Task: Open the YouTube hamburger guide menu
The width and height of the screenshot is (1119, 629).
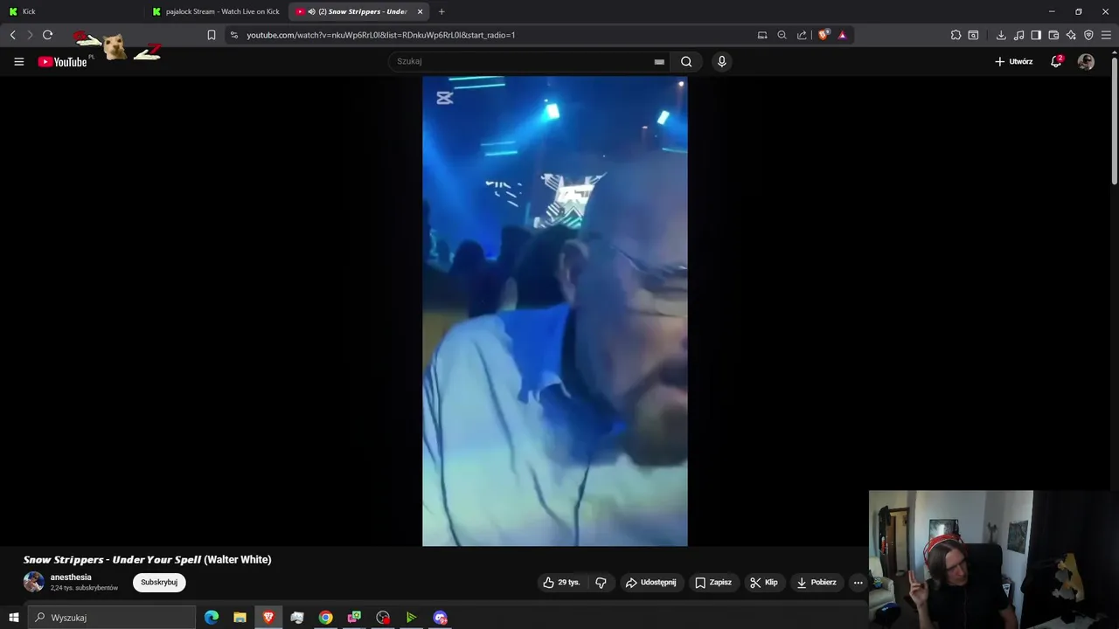Action: point(18,62)
